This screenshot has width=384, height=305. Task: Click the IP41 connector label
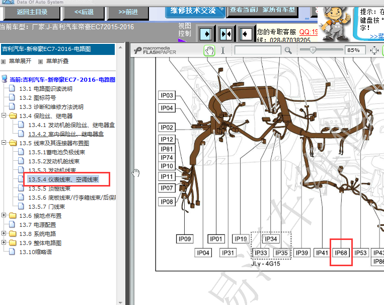322,253
